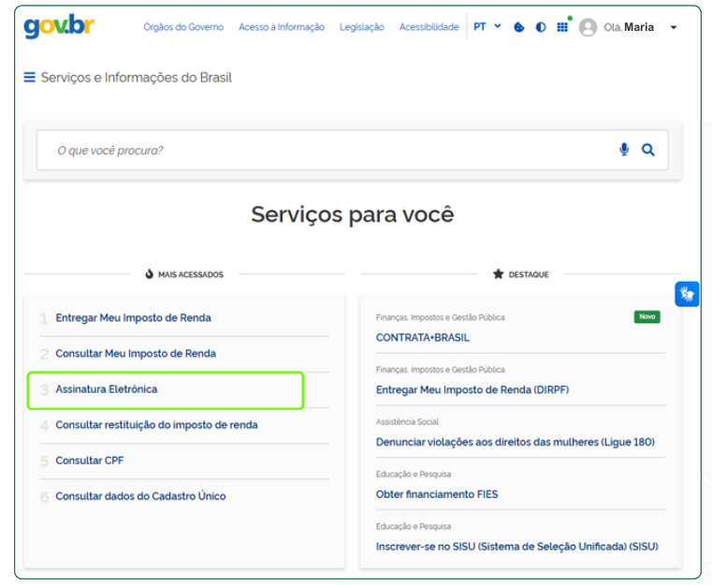This screenshot has width=712, height=585.
Task: Click the Olá, Maria greeting
Action: coord(629,27)
